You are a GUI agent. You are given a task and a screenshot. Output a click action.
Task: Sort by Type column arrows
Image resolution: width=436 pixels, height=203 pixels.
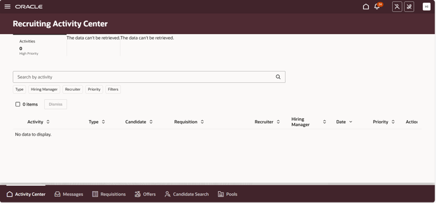coord(103,122)
